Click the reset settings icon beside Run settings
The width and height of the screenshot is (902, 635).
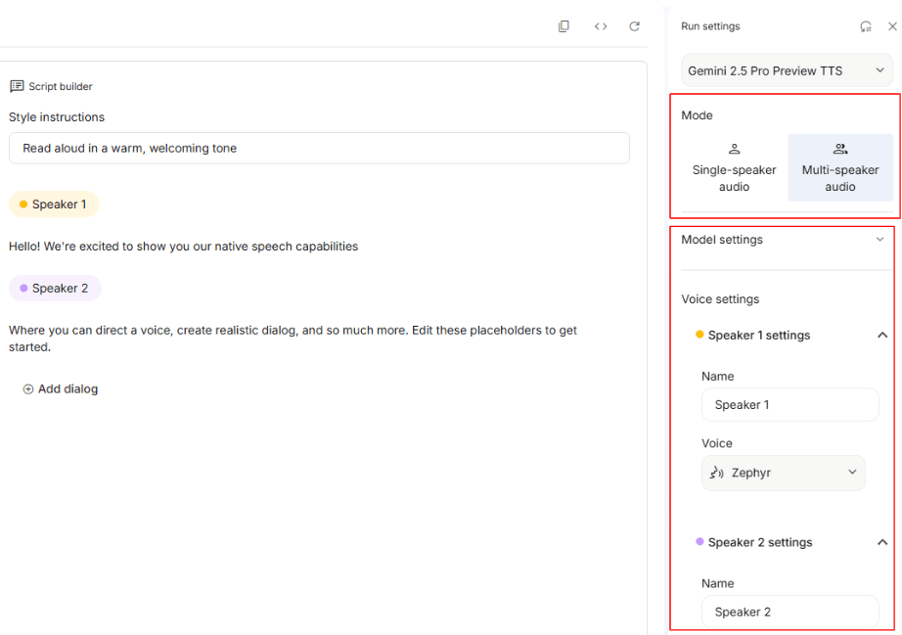coord(865,26)
